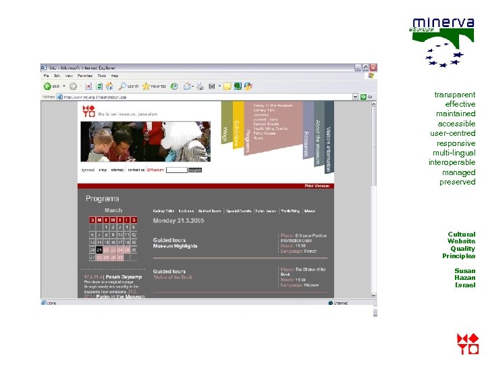Viewport: 486px width, 365px height.
Task: Click the @Museum link
Action: (156, 170)
